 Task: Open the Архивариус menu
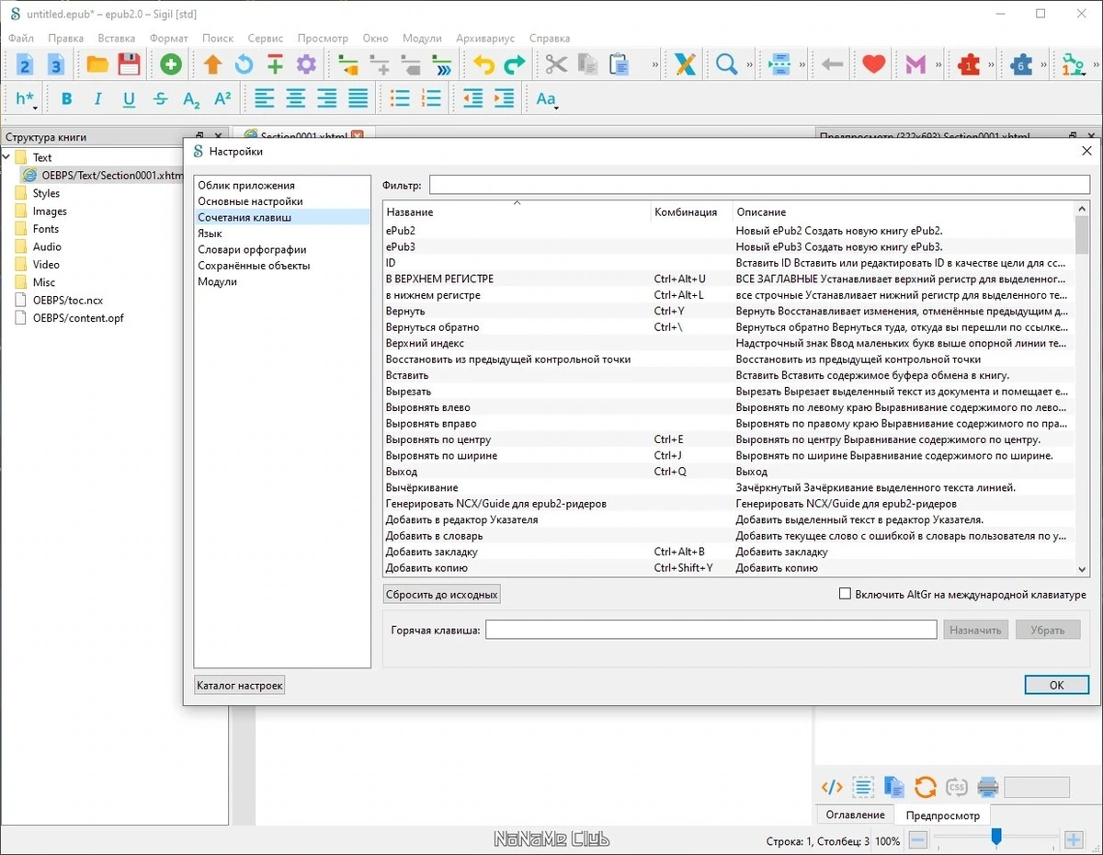click(x=485, y=39)
